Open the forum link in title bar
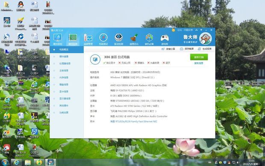The width and height of the screenshot is (265, 166). coord(180,30)
